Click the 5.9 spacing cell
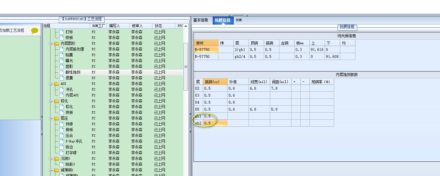This screenshot has width=440, height=176. 281,109
